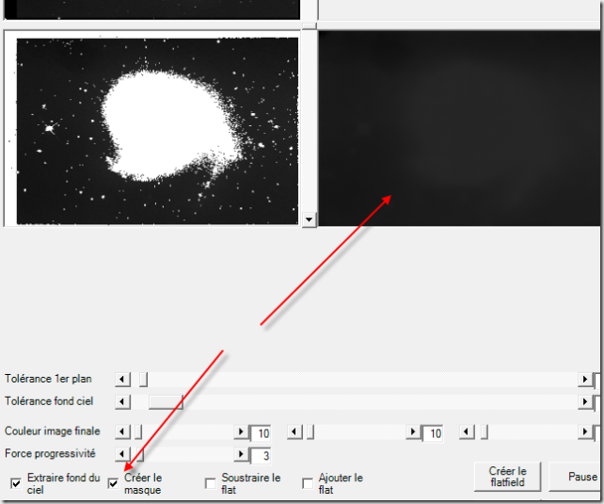Enable the Soustraire le flat checkbox
604x504 pixels.
(x=211, y=483)
